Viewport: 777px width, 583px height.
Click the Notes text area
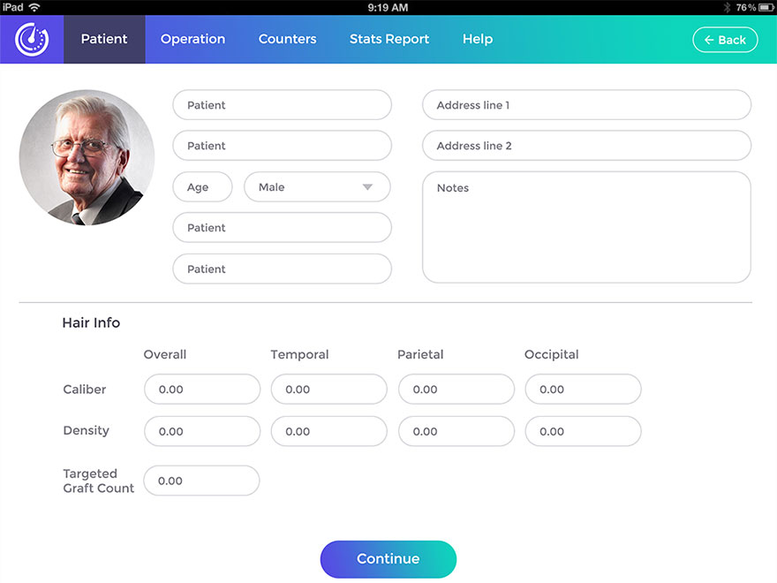click(x=585, y=225)
